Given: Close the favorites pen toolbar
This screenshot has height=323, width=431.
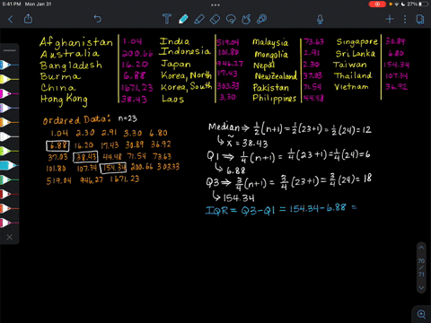Looking at the screenshot, I should 10,237.
